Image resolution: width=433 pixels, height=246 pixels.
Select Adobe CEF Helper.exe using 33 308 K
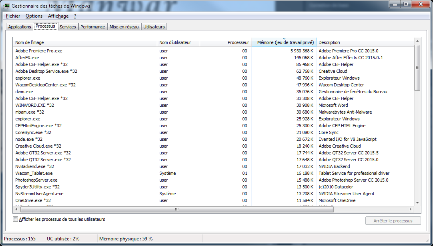(x=213, y=98)
